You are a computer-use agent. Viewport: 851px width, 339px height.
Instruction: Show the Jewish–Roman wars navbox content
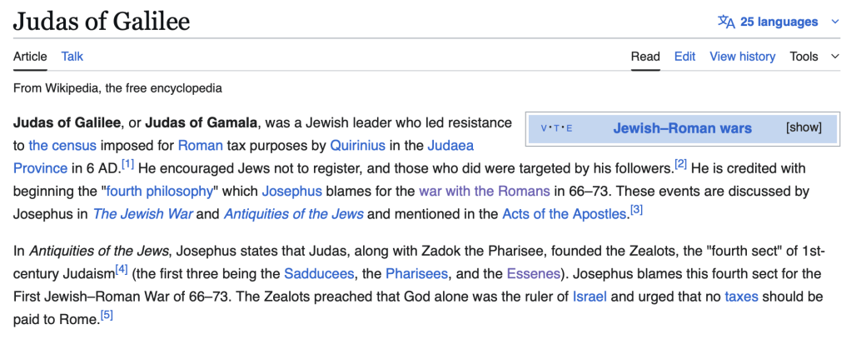point(804,127)
